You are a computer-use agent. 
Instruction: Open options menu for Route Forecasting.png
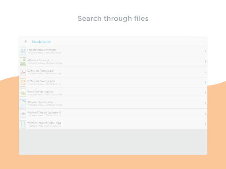pos(206,93)
